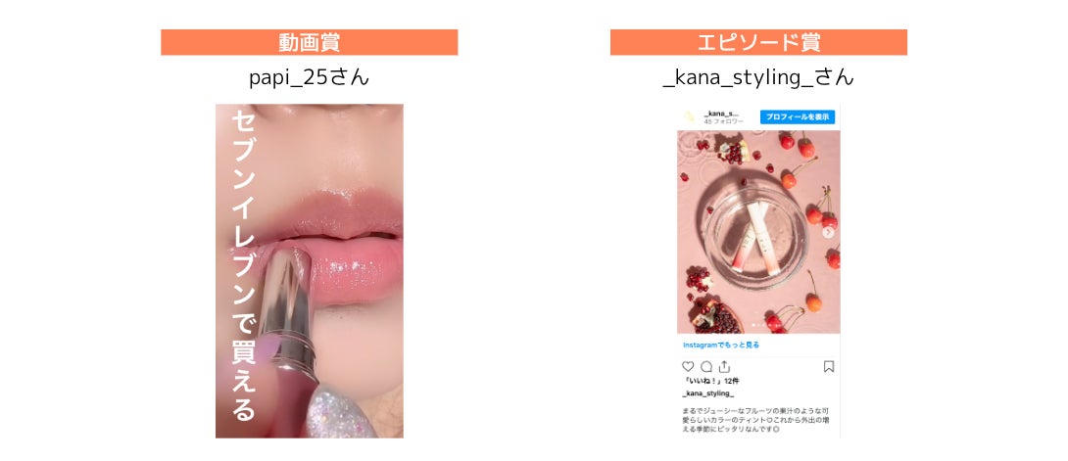Open the cherry tint product photo
This screenshot has width=1068, height=461.
[758, 232]
